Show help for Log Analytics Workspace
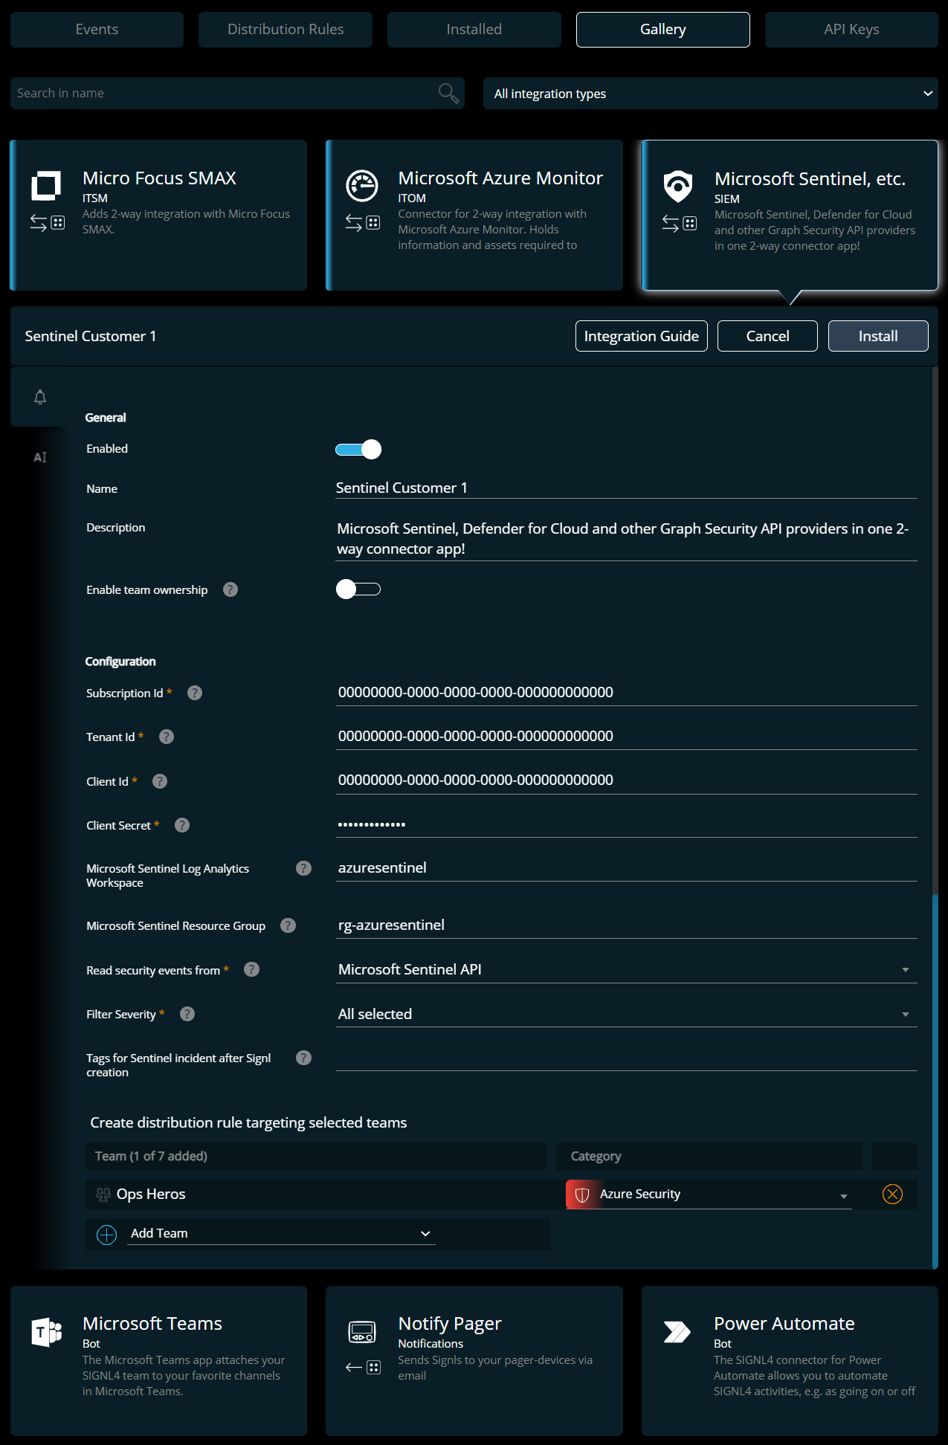Image resolution: width=948 pixels, height=1445 pixels. (303, 868)
